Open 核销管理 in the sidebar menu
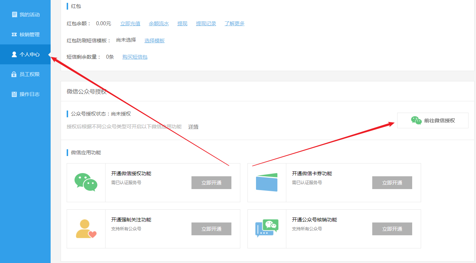Viewport: 476px width, 263px height. (x=29, y=34)
